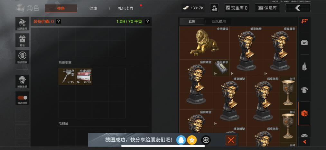Open the 装备涂装 equipment skin icon
This screenshot has height=150, width=326.
22,81
